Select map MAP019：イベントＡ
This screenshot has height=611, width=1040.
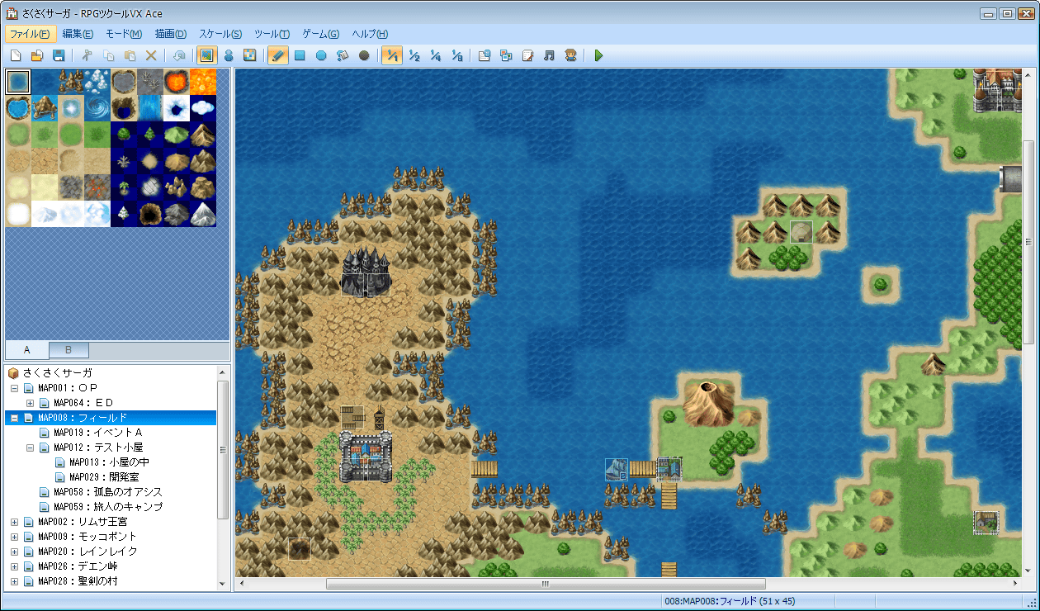click(98, 433)
